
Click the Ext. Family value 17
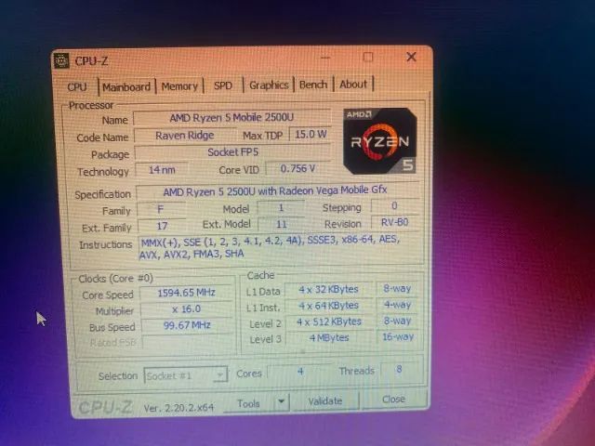point(162,226)
